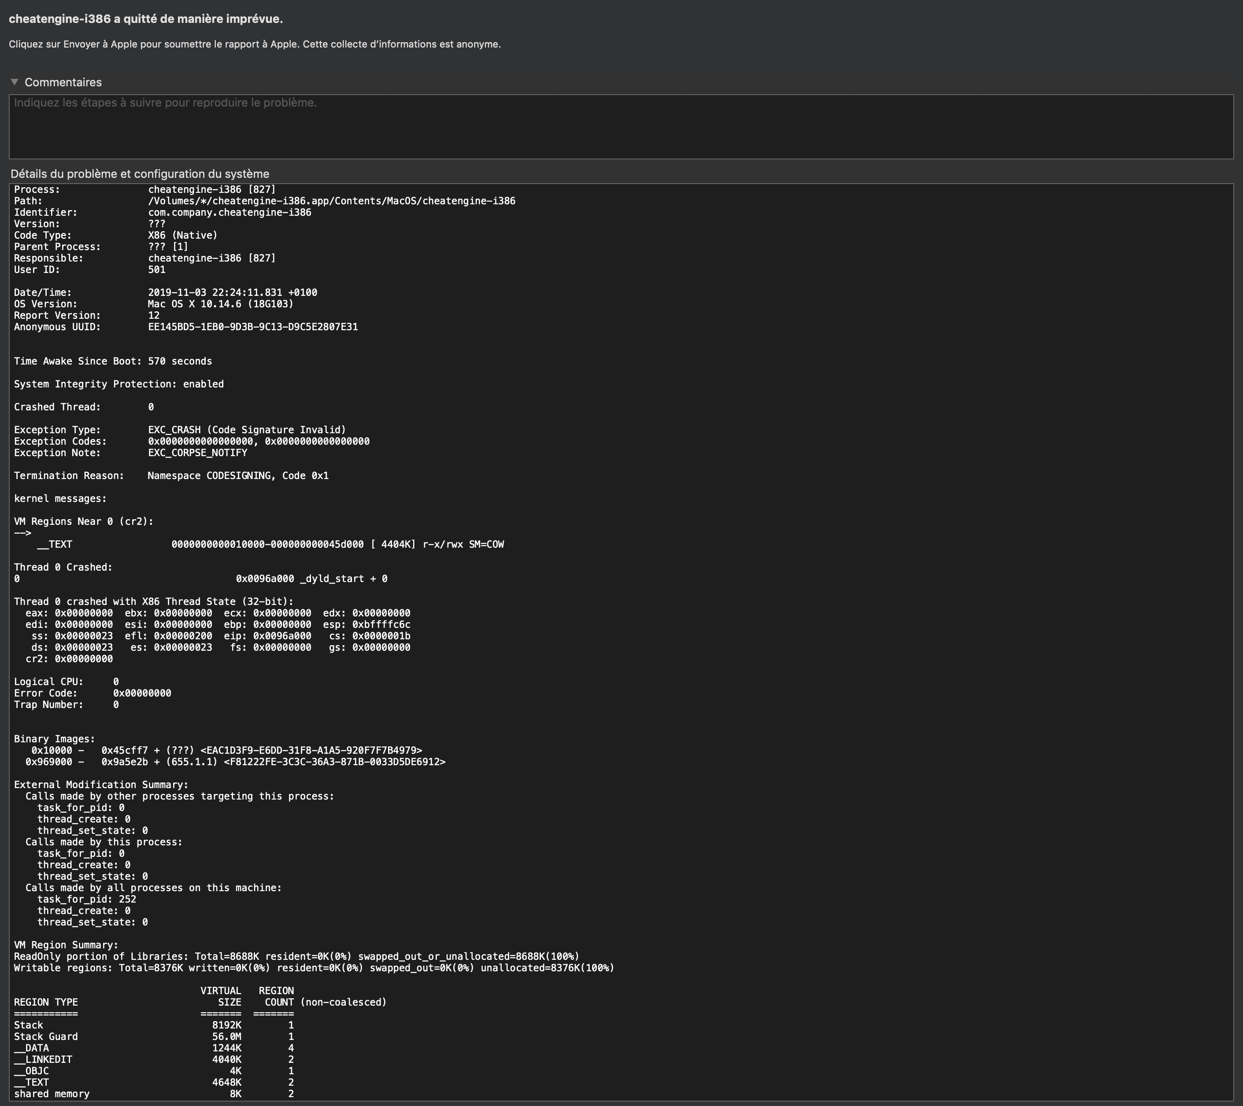Click the 'cr2: 0x00000000' register line
This screenshot has height=1106, width=1243.
pos(69,659)
